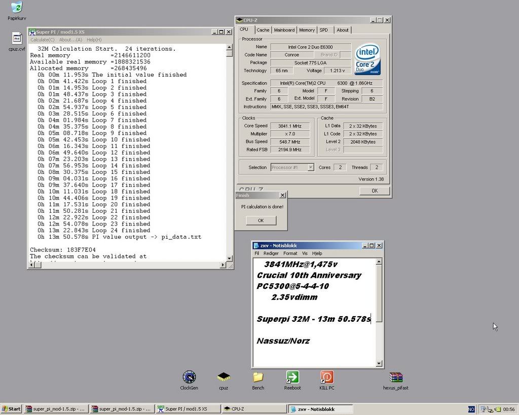Open the Vis menu in Notisblokk

[305, 253]
